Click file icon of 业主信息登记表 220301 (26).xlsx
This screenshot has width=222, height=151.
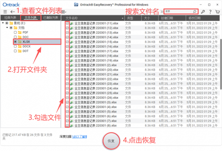pos(72,98)
